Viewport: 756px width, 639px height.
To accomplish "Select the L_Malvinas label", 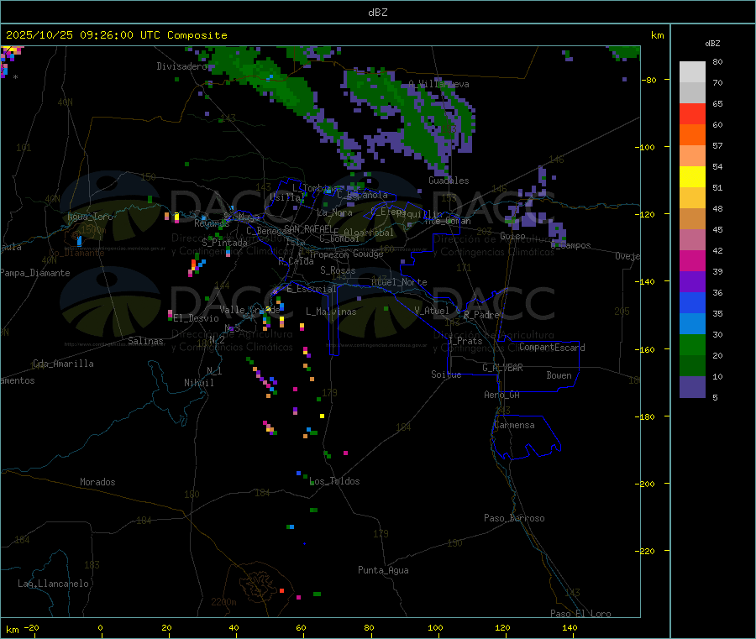I will (331, 312).
